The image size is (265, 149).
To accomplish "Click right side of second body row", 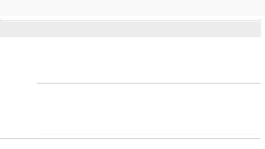I will [245, 109].
